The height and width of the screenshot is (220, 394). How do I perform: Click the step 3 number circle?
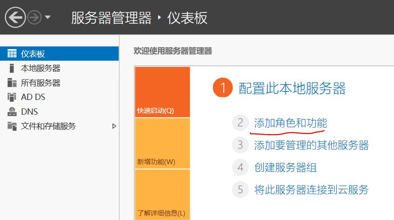[x=240, y=145]
